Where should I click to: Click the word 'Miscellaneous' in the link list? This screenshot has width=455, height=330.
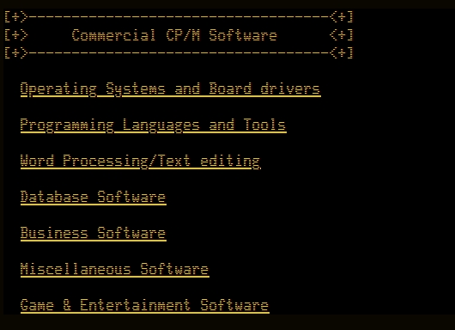76,269
